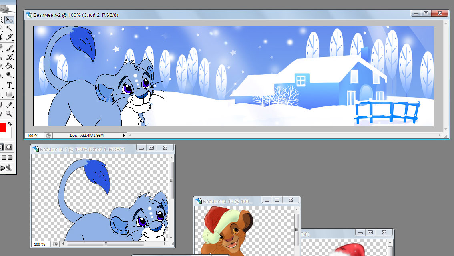
Task: Close the Santa hat document window
Action: [x=384, y=232]
